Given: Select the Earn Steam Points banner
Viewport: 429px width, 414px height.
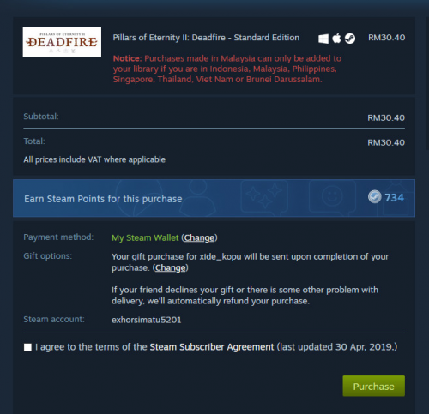Looking at the screenshot, I should tap(214, 198).
